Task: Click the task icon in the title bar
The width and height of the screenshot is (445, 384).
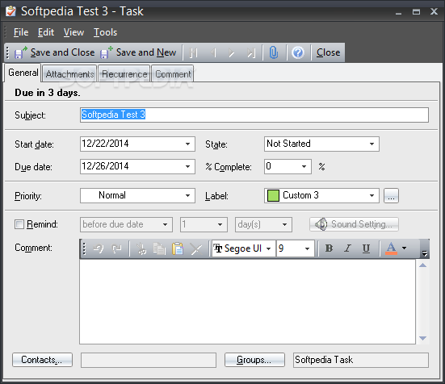Action: (x=10, y=11)
